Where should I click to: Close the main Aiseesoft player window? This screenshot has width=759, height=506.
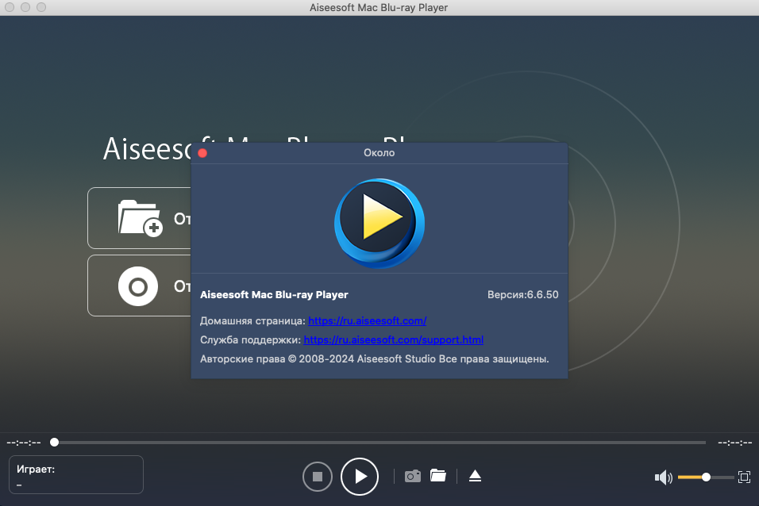[x=10, y=7]
